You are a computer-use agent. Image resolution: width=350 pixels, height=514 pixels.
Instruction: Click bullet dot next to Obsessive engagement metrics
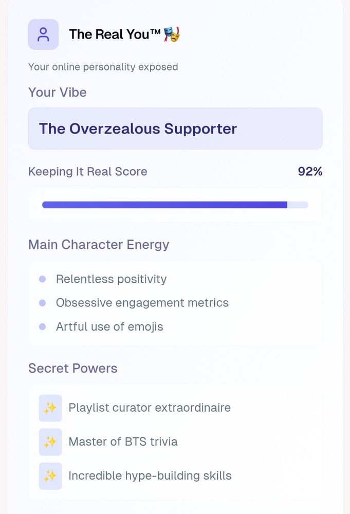(x=43, y=303)
